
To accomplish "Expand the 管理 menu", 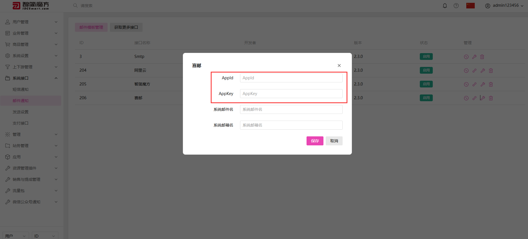I will (32, 134).
